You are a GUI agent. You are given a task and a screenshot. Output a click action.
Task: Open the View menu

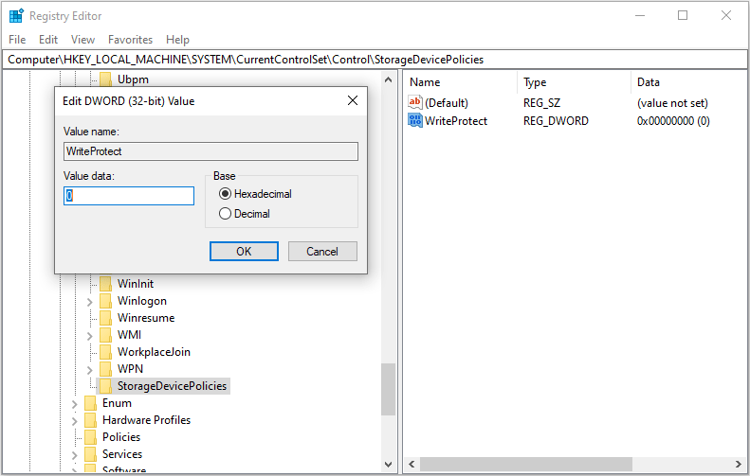tap(82, 40)
